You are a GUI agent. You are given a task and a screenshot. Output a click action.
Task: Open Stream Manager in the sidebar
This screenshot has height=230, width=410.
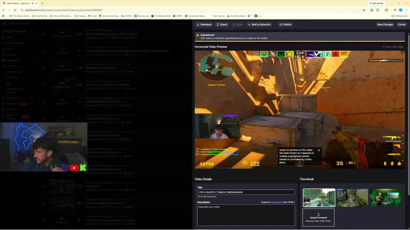coord(15,43)
